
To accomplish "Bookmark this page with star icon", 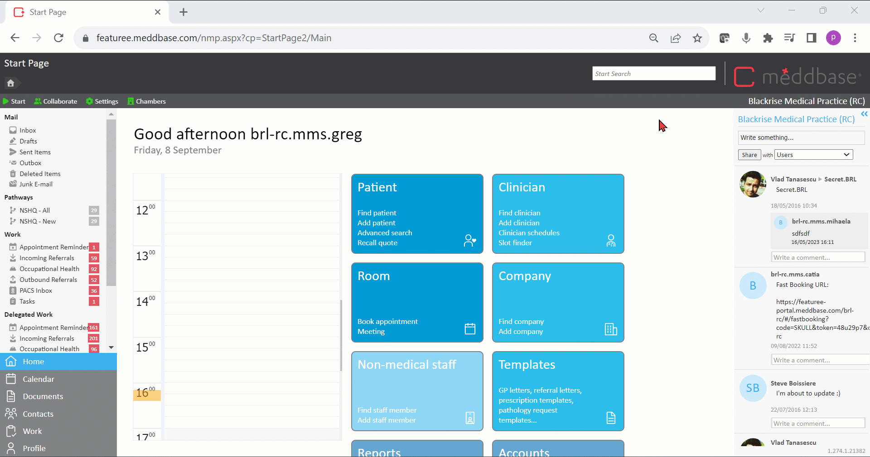I will click(x=697, y=38).
